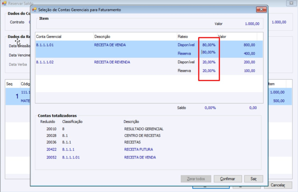Click the dialog title bar app icon

34,10
